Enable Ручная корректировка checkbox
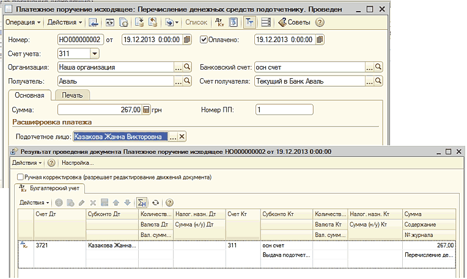This screenshot has width=467, height=279. click(21, 177)
